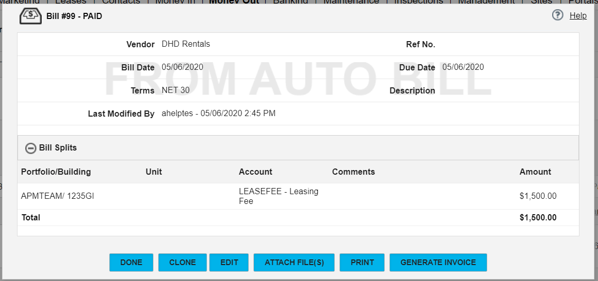
Task: Click the bold Total $1,500.00 amount
Action: point(538,217)
